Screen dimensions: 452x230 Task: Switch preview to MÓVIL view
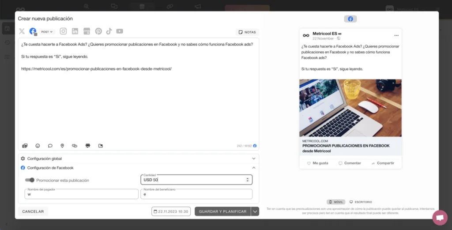[336, 202]
